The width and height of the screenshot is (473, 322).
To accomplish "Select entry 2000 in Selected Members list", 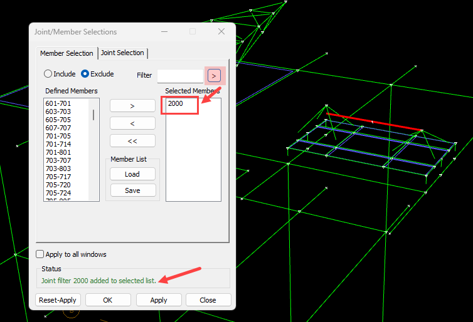I will [x=176, y=103].
